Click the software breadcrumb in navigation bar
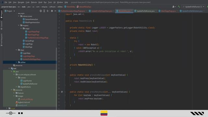Screen dimensions: 208x117 pos(52,7)
